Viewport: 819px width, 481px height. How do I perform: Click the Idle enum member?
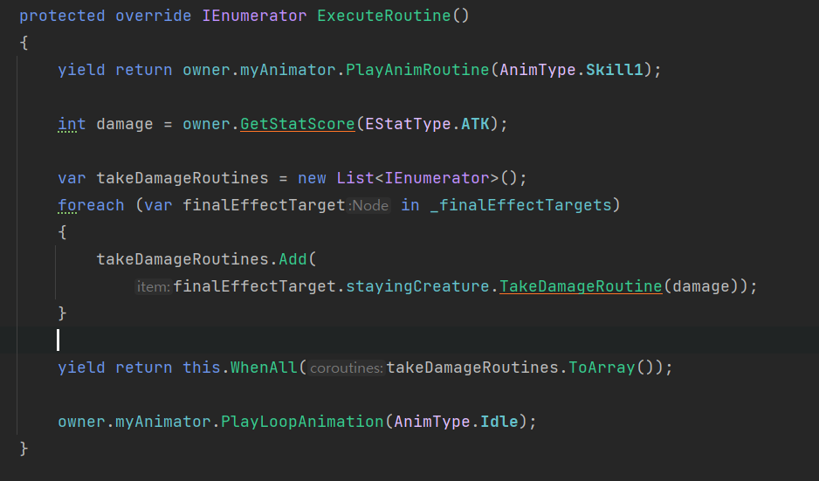(499, 422)
